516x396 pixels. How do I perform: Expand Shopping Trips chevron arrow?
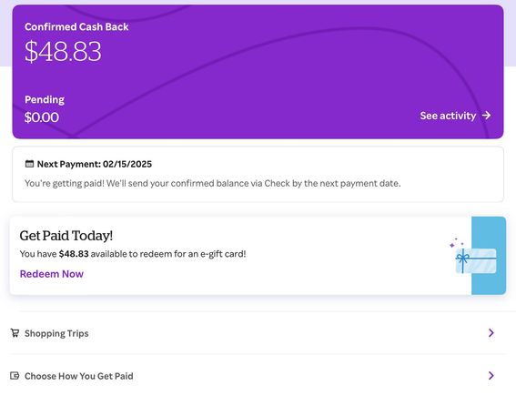click(491, 333)
